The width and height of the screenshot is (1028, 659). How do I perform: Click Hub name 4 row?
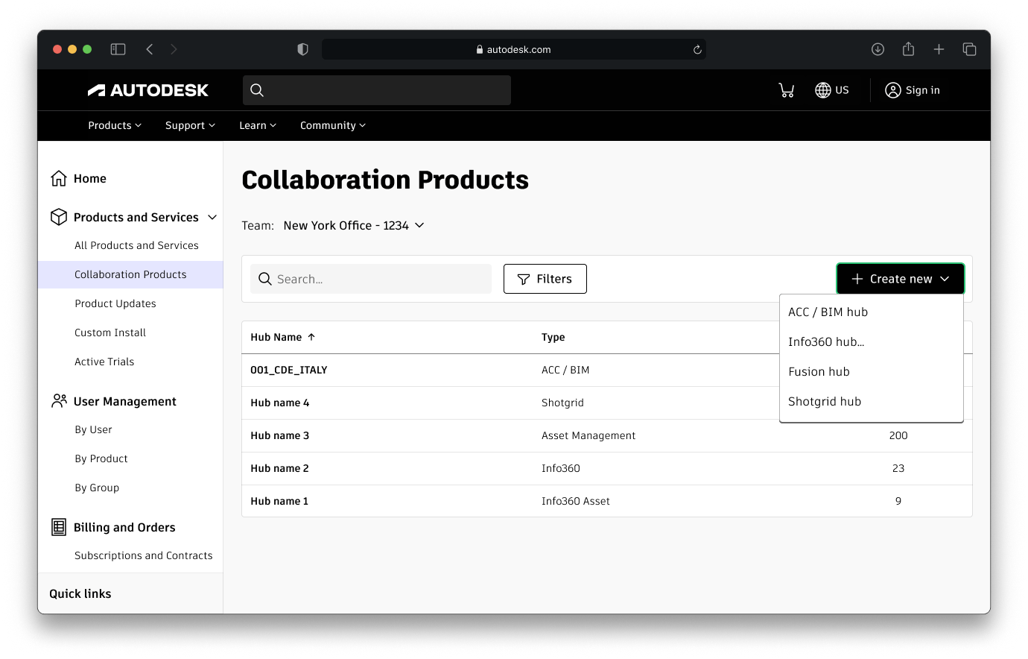(607, 403)
